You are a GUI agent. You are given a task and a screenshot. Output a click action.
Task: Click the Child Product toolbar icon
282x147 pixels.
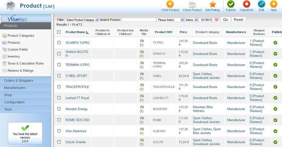pyautogui.click(x=170, y=4)
